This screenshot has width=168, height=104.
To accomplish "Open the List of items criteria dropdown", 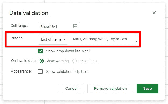I will pos(53,39).
